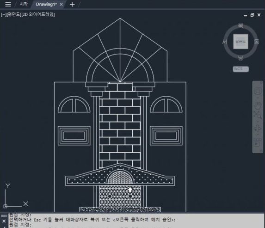Expand the orbit options arrow
The image size is (265, 228).
[x=258, y=135]
